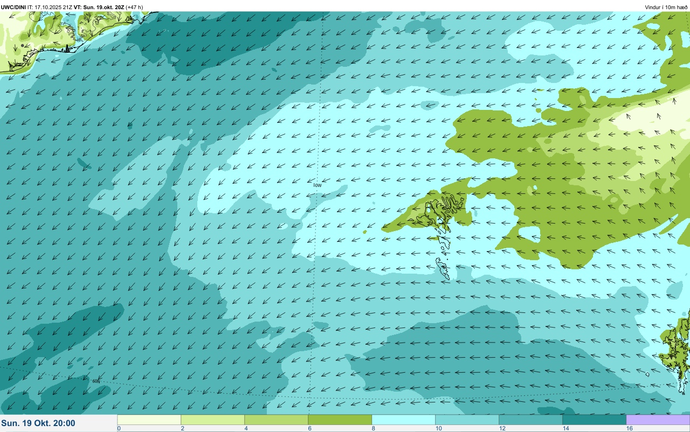Click the legend value "12"
The image size is (690, 432).
[x=502, y=428]
